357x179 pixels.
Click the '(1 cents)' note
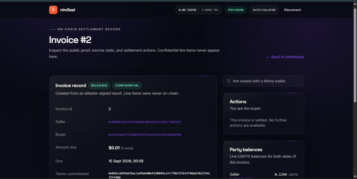click(x=127, y=148)
